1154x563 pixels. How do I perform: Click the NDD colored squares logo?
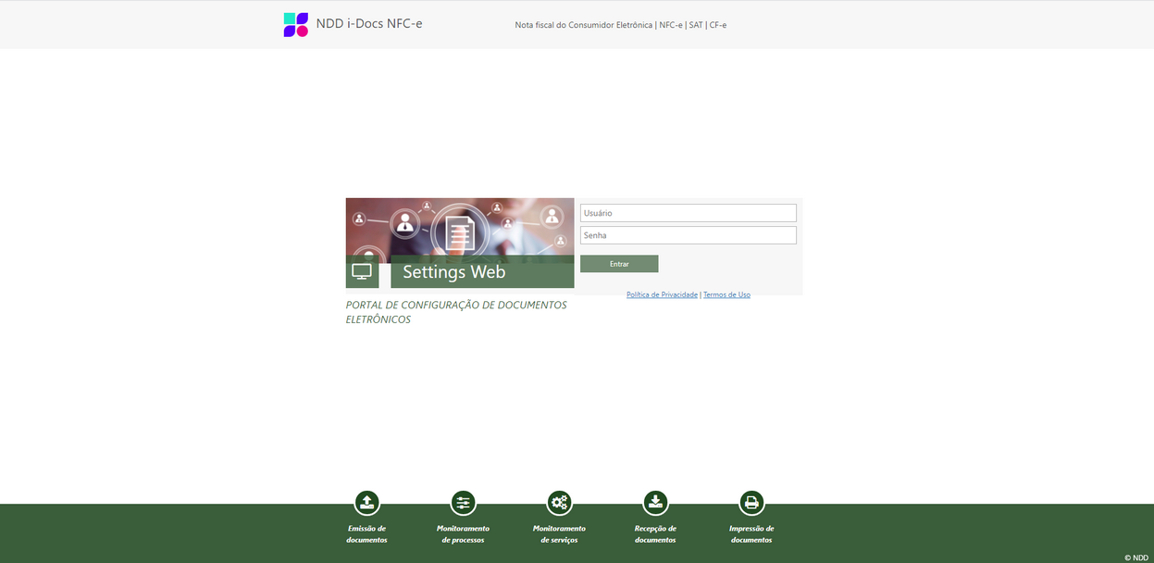pos(294,23)
